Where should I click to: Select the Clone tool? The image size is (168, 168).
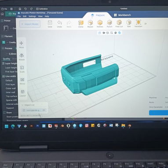[80, 24]
